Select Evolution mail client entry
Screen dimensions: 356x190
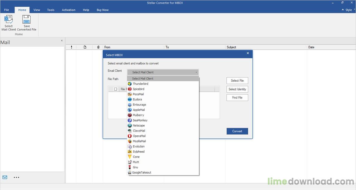(x=163, y=146)
